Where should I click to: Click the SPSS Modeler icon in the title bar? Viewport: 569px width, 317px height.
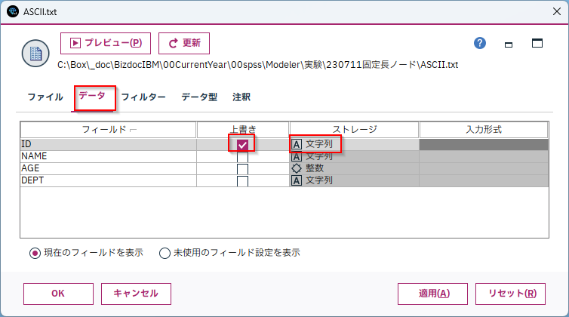pyautogui.click(x=13, y=11)
